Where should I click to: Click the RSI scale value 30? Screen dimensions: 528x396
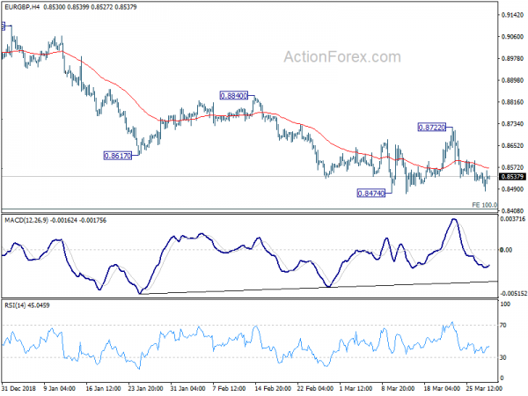(x=503, y=357)
